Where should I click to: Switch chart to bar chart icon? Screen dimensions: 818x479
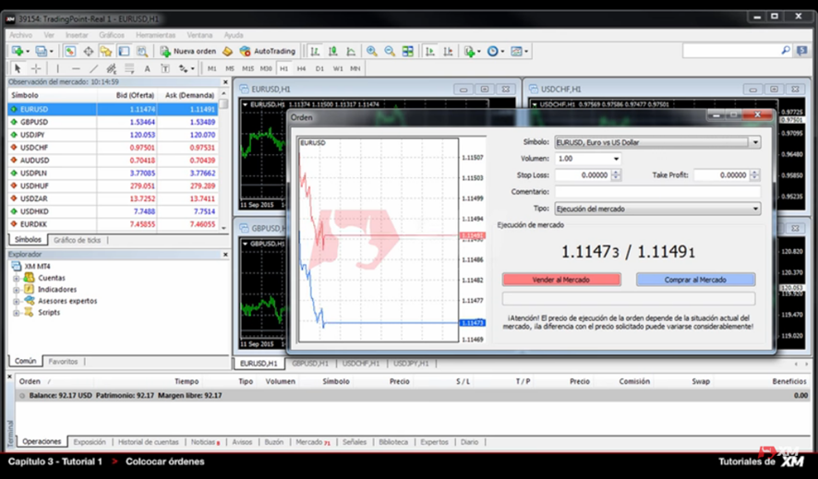tap(315, 51)
